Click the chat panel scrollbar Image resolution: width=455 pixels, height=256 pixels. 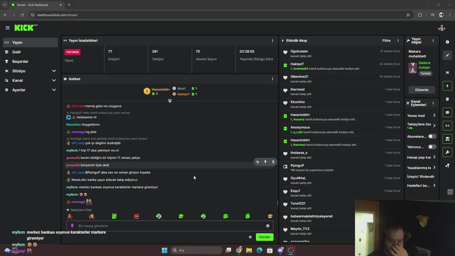click(277, 203)
